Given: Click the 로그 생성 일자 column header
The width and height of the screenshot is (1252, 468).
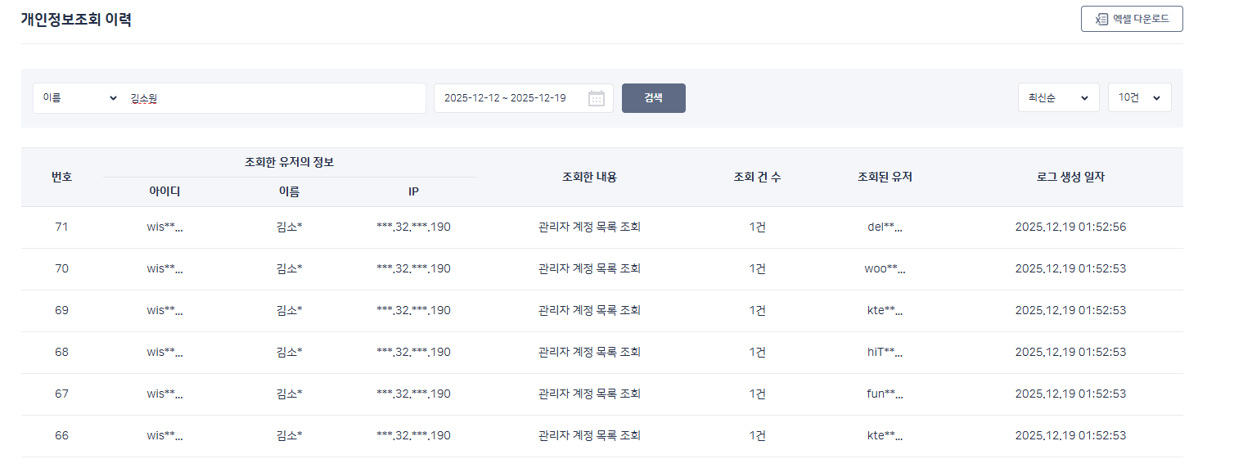Looking at the screenshot, I should [x=1070, y=177].
